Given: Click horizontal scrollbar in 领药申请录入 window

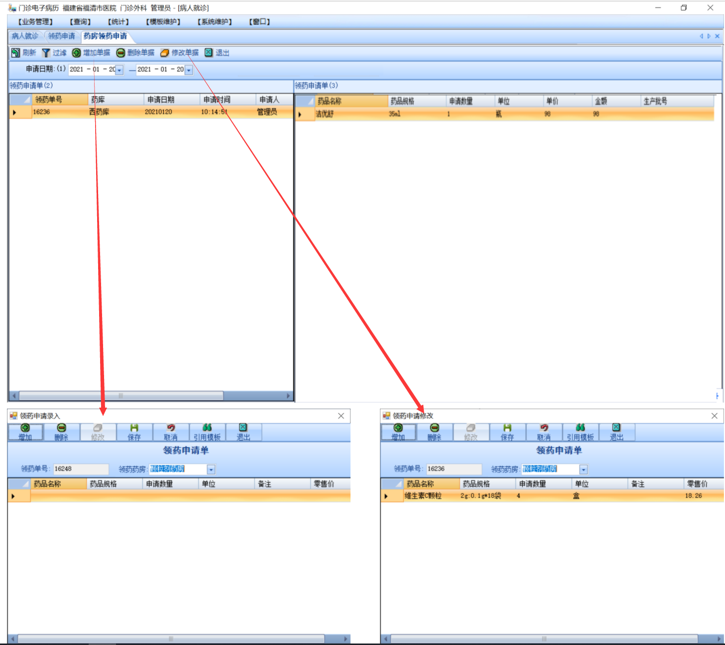Looking at the screenshot, I should point(171,639).
